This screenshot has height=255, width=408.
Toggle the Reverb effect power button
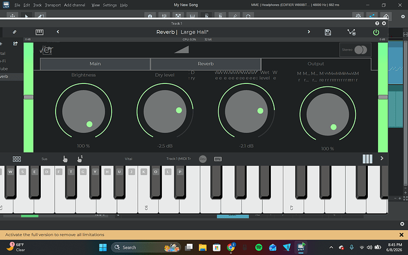pos(375,33)
